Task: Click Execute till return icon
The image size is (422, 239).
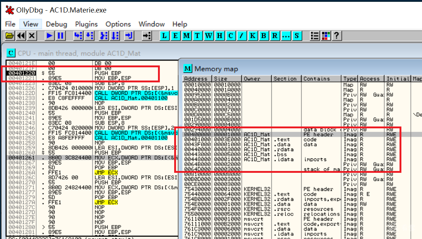Action: click(x=129, y=36)
